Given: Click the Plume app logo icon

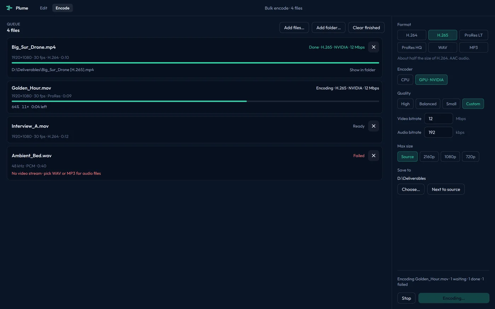Looking at the screenshot, I should click(9, 8).
